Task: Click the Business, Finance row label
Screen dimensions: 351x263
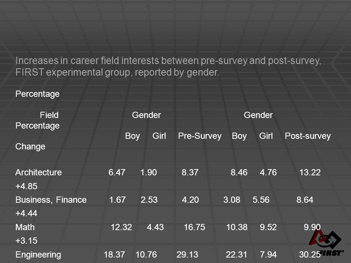Action: click(51, 200)
